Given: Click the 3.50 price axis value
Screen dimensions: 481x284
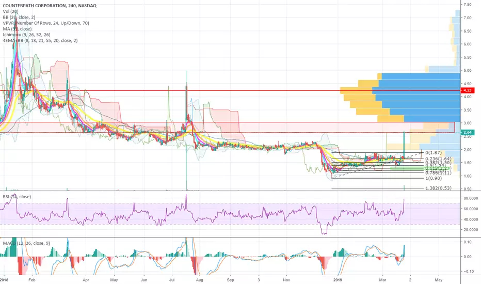Looking at the screenshot, I should 468,110.
